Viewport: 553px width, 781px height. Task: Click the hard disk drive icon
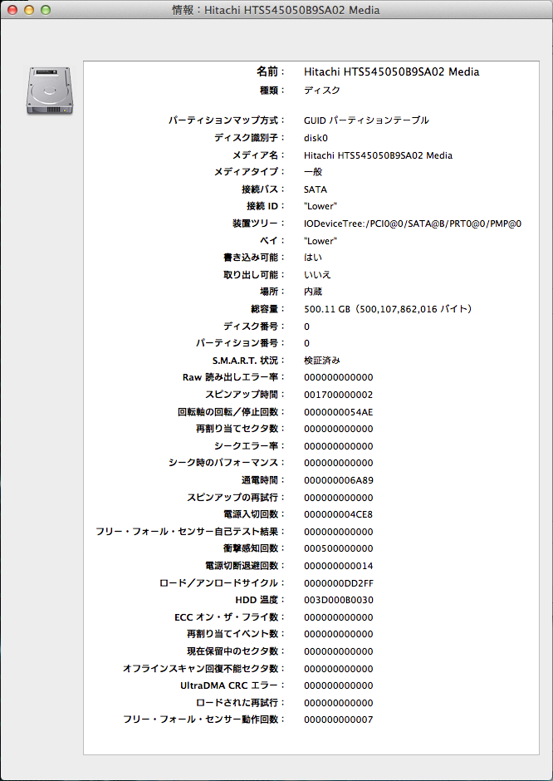49,91
